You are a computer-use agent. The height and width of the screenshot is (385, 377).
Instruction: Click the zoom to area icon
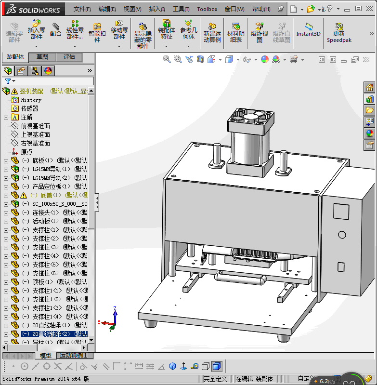click(x=178, y=59)
